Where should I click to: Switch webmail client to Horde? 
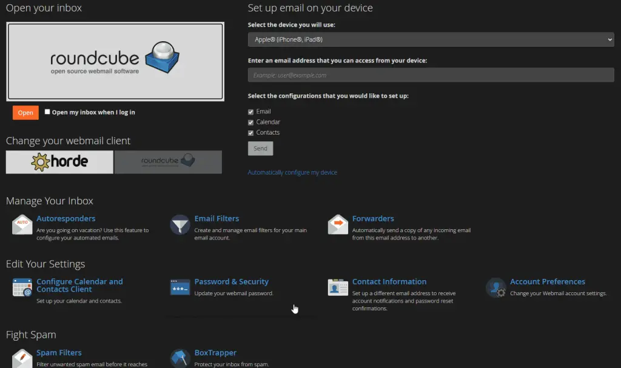(59, 162)
